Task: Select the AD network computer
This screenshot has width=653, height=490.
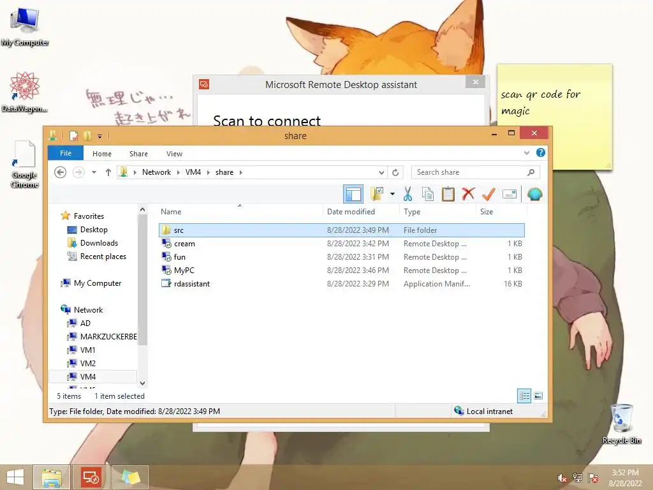Action: pyautogui.click(x=79, y=323)
